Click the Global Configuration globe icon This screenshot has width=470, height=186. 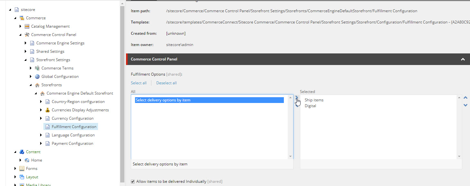[x=37, y=77]
